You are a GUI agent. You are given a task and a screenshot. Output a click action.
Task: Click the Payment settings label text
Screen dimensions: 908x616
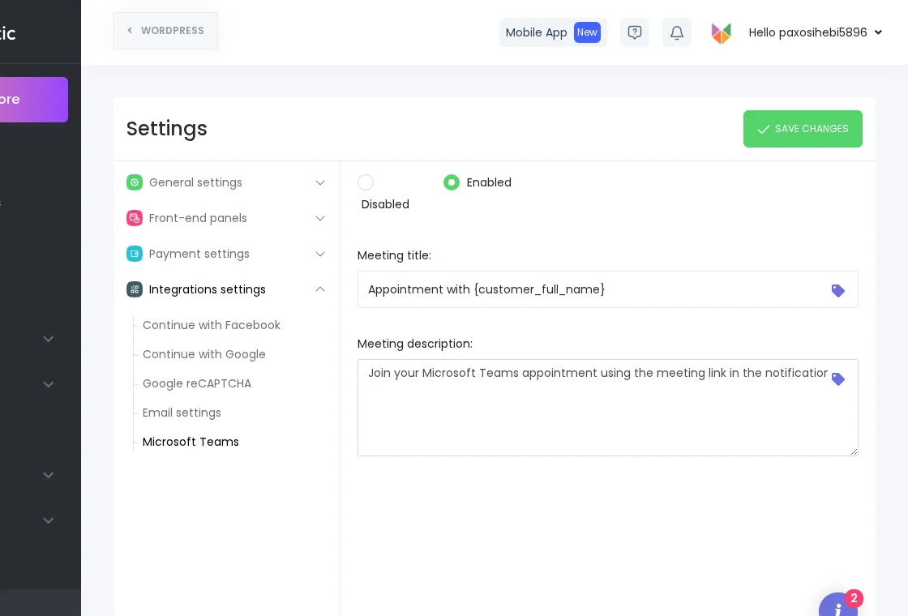coord(199,255)
